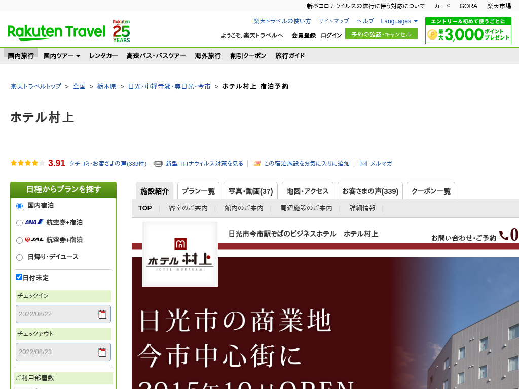Screen dimensions: 519x389
Task: Open the 割引クーポン menu item
Action: coord(248,56)
